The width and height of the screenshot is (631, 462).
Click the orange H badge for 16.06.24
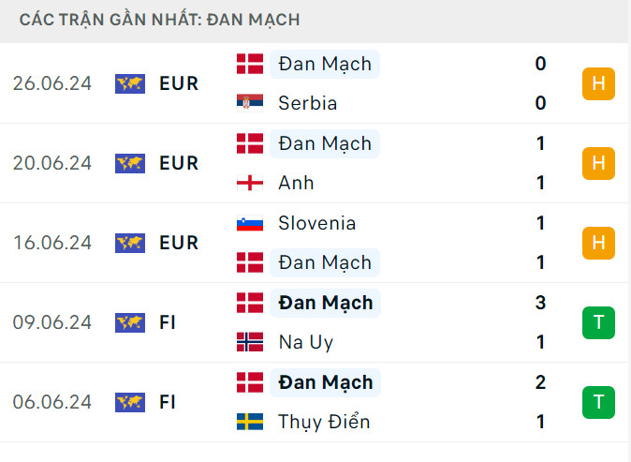coord(598,243)
